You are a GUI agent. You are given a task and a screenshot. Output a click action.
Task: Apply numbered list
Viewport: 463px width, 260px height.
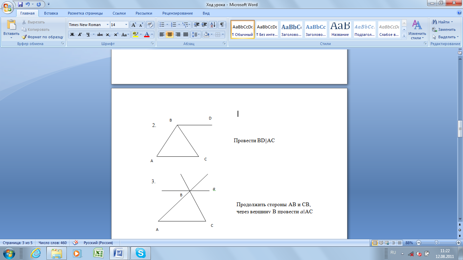(x=174, y=25)
